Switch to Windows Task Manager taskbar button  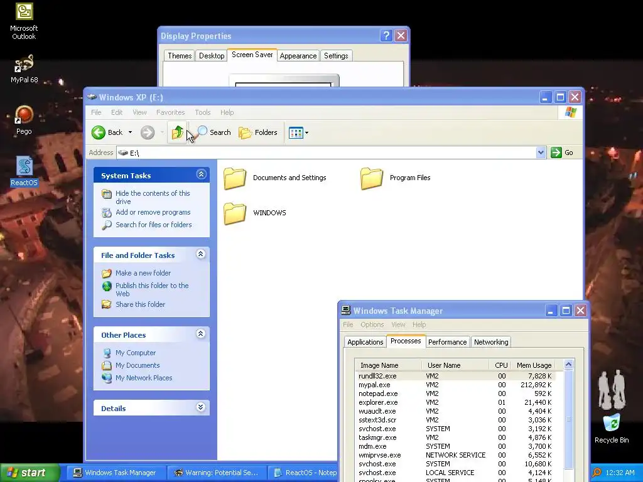pyautogui.click(x=116, y=473)
